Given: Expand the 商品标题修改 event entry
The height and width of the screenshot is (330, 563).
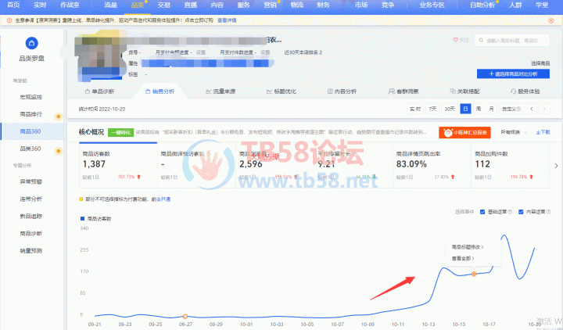Looking at the screenshot, I should click(468, 247).
